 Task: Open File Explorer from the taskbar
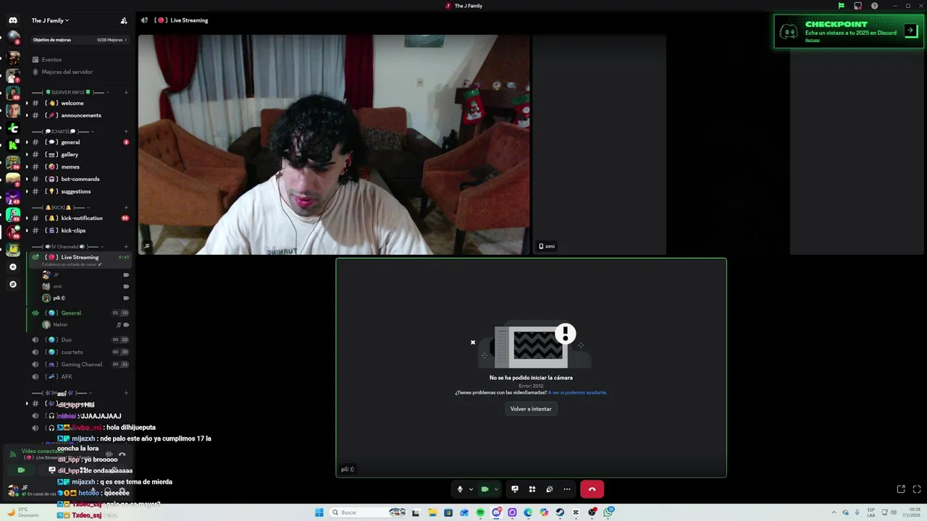pos(432,512)
